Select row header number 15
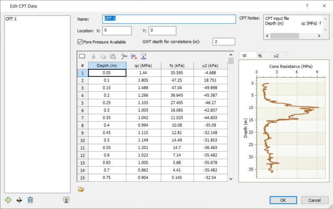333x209 pixels. point(82,178)
